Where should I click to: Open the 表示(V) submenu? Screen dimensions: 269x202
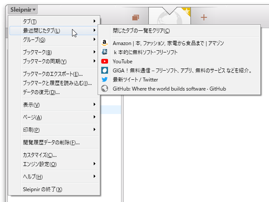pos(54,104)
